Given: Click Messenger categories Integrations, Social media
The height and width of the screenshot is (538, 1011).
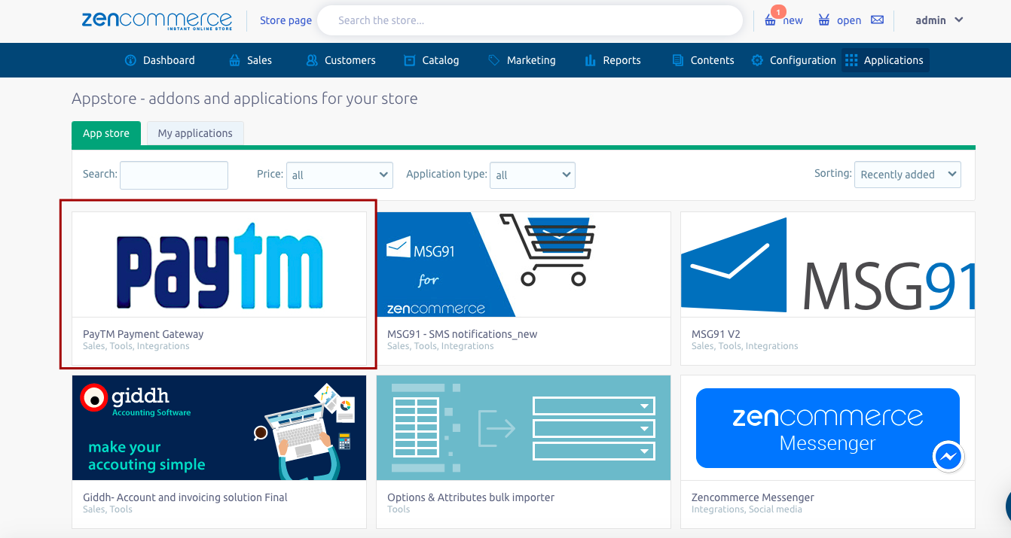Looking at the screenshot, I should (747, 509).
